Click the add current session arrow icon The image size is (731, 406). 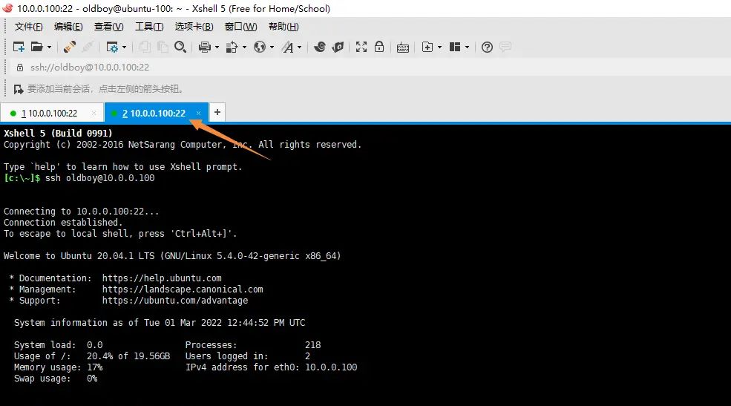pos(18,89)
